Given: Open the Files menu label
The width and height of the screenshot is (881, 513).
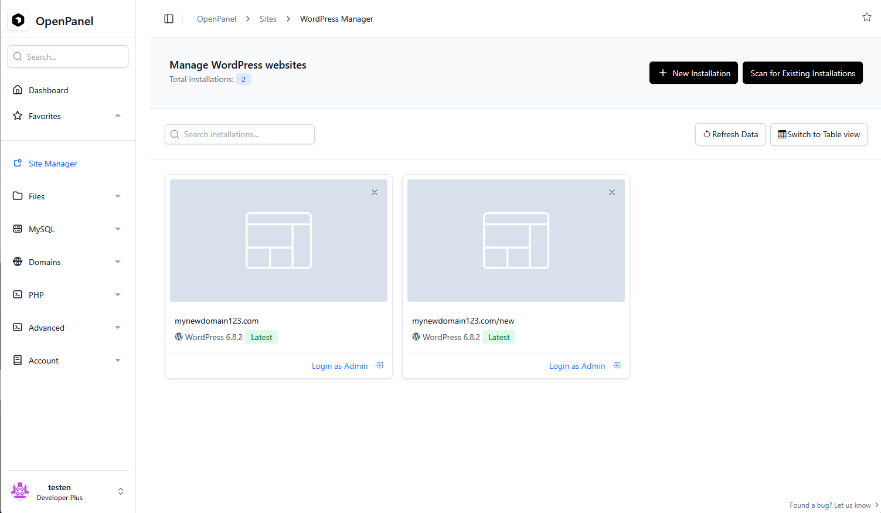Looking at the screenshot, I should pos(36,196).
